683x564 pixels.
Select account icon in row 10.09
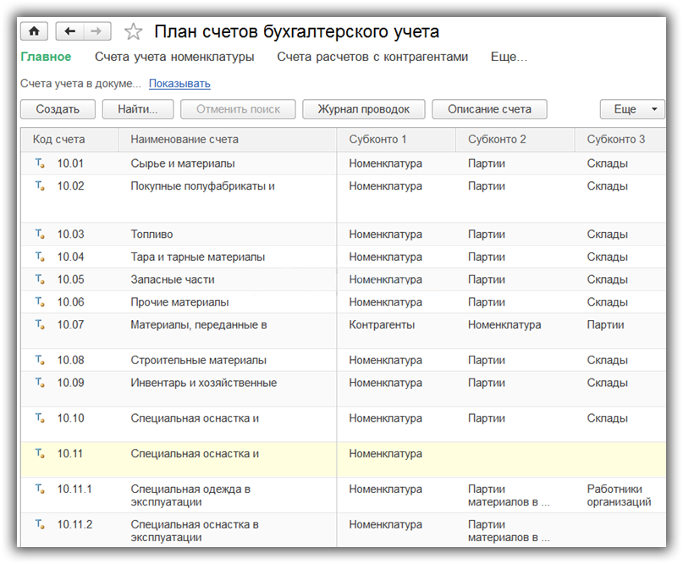[x=40, y=383]
